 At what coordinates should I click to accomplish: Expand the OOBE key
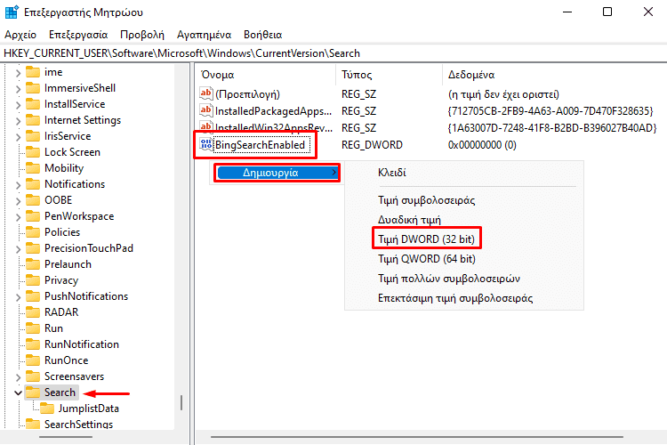18,201
